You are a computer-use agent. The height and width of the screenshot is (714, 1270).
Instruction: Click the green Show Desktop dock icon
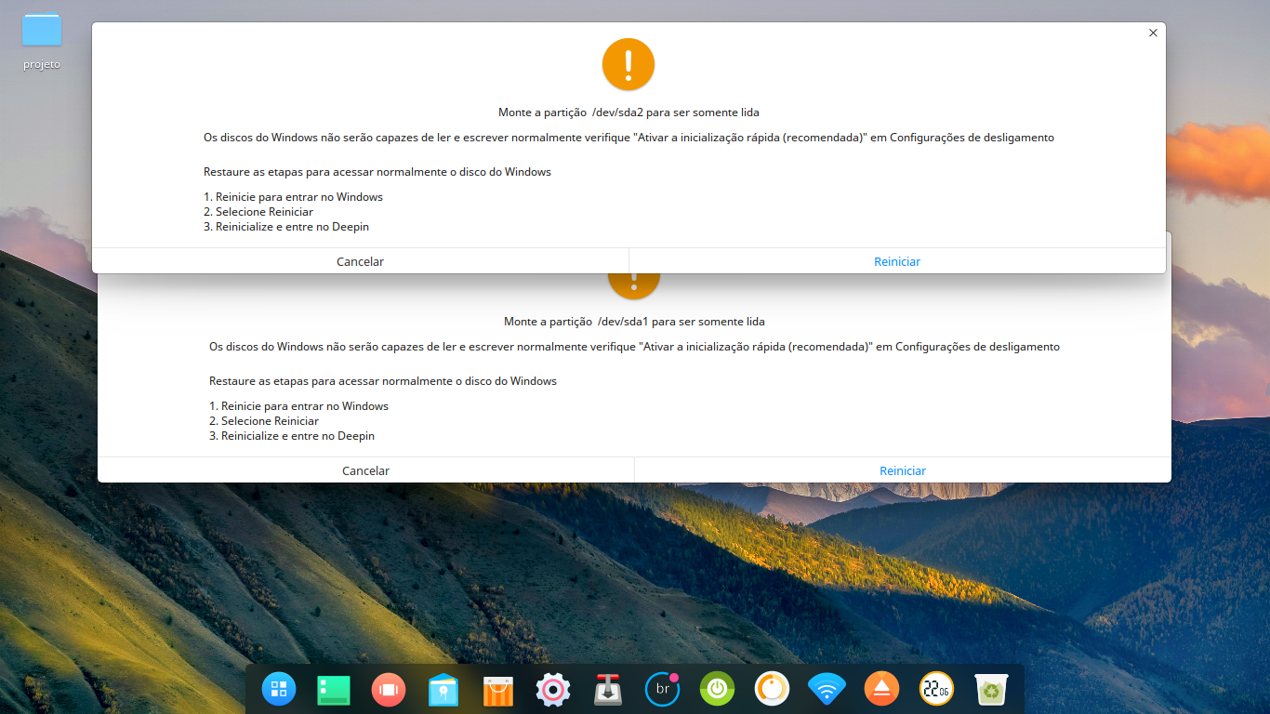[333, 689]
